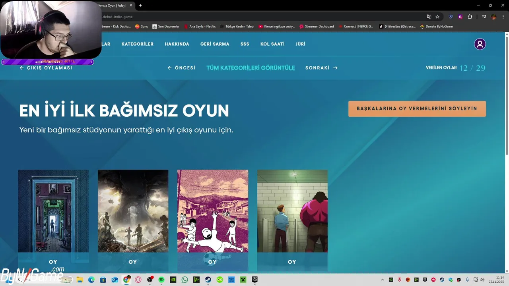Image resolution: width=509 pixels, height=286 pixels.
Task: Vote OY under the restroom game
Action: tap(292, 262)
